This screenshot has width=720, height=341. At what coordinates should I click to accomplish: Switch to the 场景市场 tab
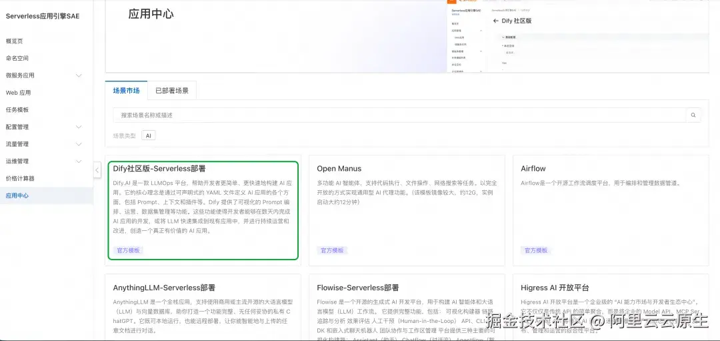(126, 91)
